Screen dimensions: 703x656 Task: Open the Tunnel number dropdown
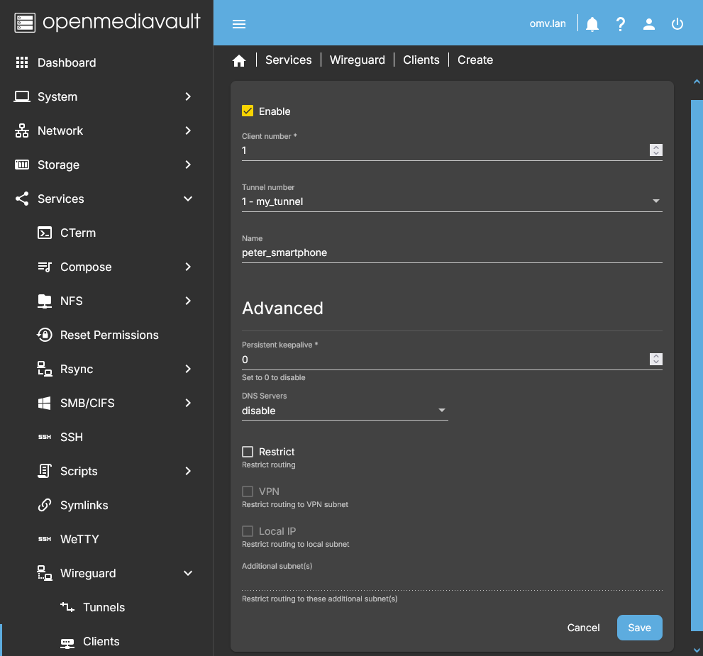pyautogui.click(x=451, y=201)
